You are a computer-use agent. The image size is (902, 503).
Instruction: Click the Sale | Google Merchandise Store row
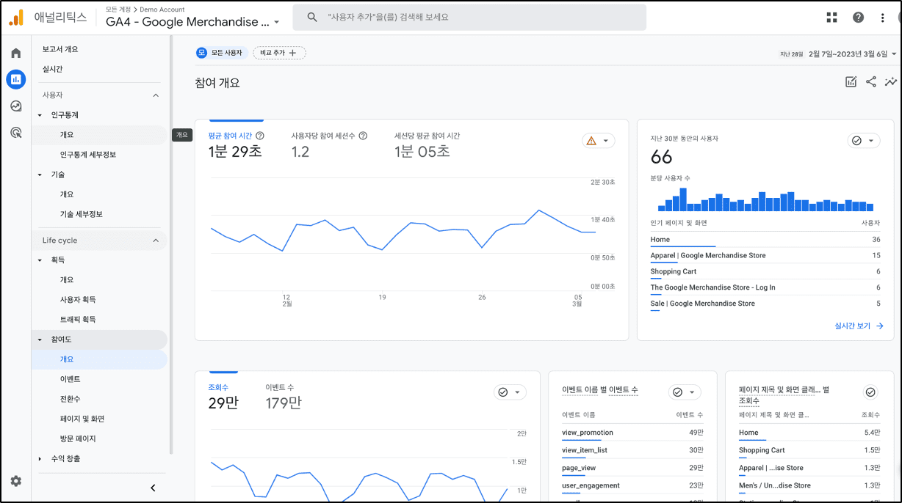point(765,304)
